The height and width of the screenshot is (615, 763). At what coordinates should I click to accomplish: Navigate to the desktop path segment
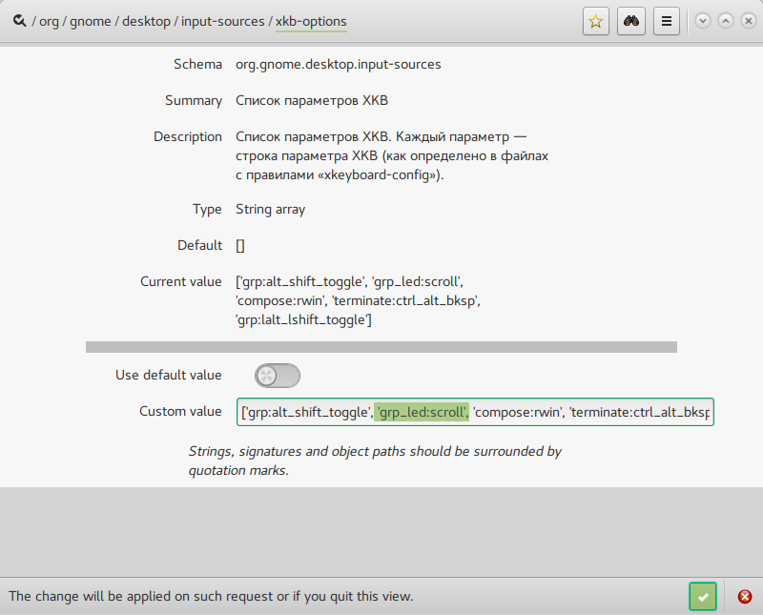(146, 21)
